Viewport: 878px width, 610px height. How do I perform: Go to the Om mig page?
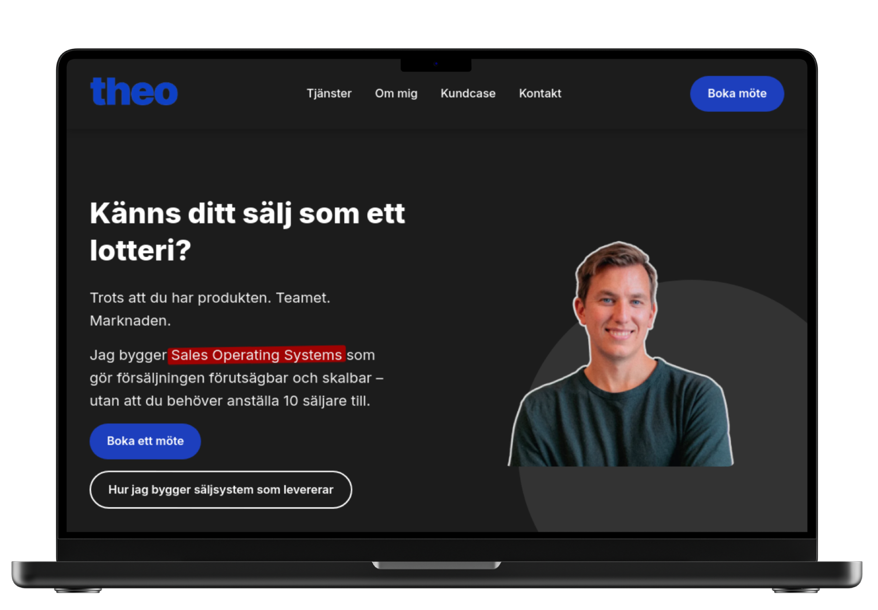pyautogui.click(x=396, y=93)
